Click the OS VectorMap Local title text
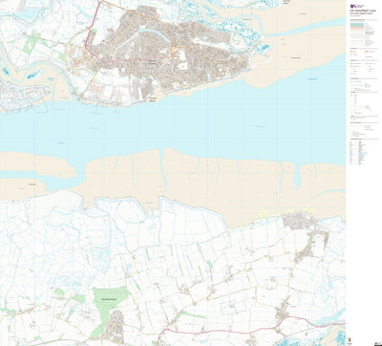Screen dimensions: 382x346 point(363,11)
